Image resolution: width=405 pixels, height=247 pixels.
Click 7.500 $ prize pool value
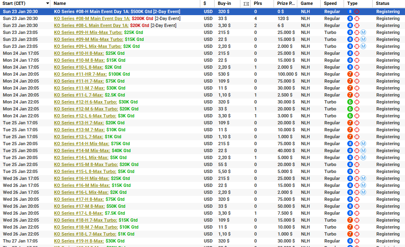click(x=285, y=213)
